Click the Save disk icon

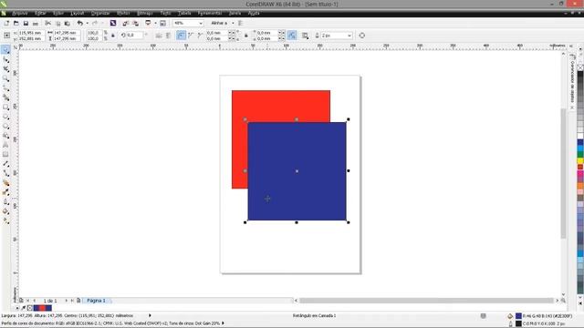(x=26, y=23)
